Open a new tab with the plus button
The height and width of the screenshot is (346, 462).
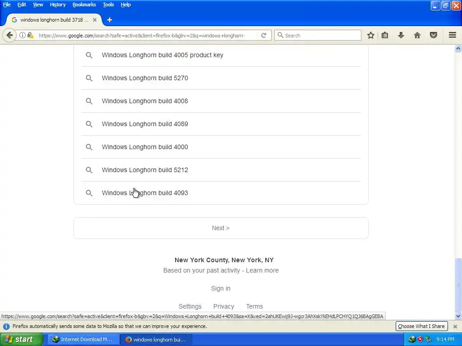[x=110, y=20]
